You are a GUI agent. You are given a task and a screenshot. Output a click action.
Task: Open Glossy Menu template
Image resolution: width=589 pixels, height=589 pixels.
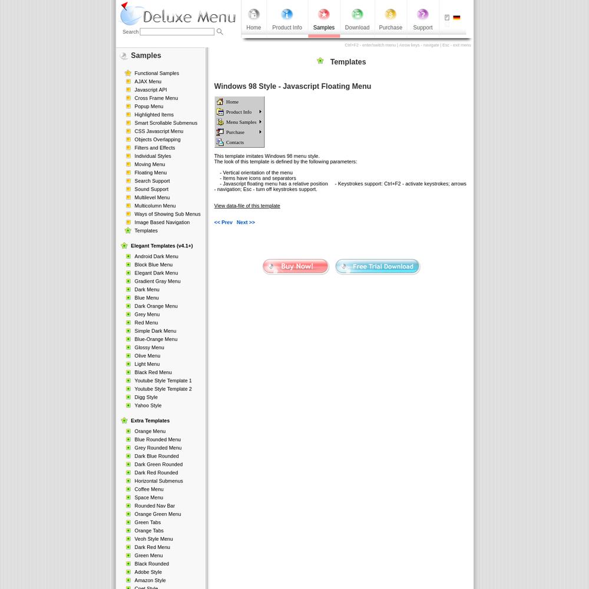(x=149, y=348)
